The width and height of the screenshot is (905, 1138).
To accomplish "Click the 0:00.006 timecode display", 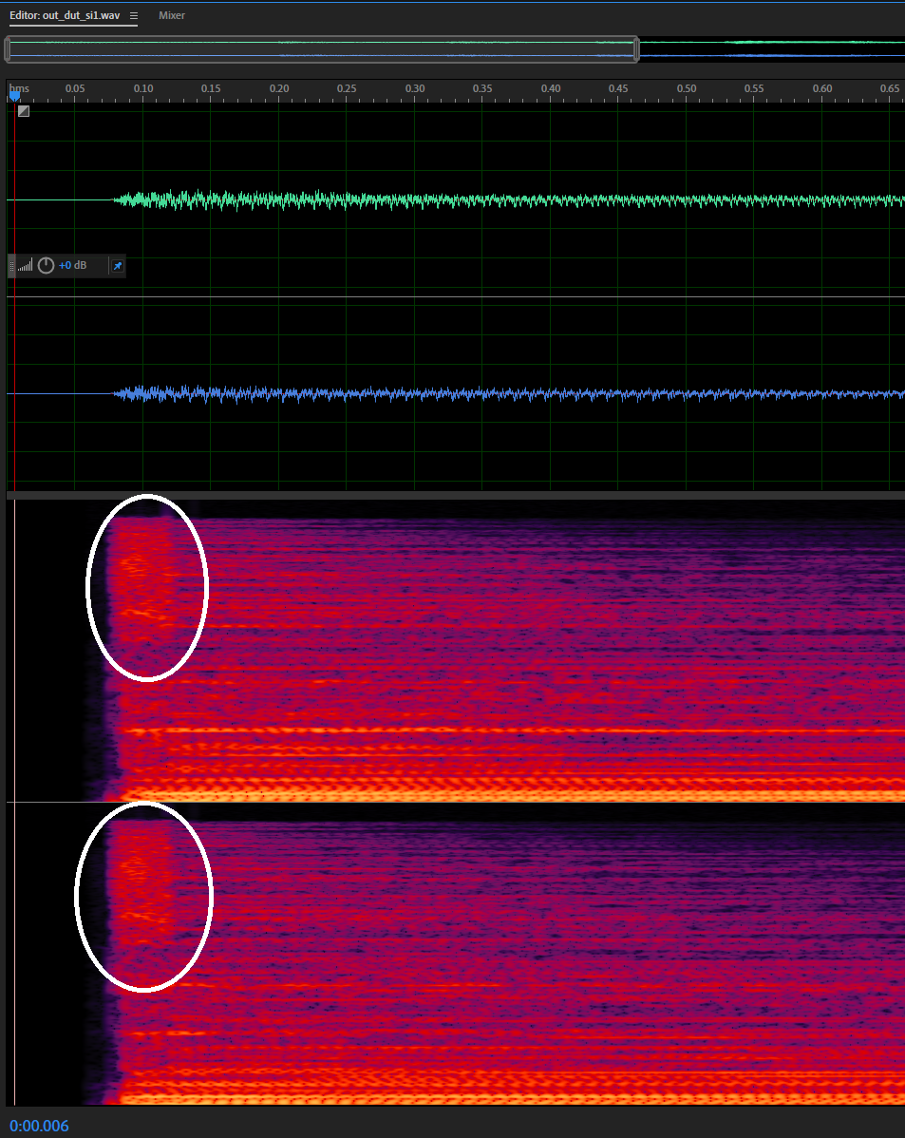I will (39, 1127).
